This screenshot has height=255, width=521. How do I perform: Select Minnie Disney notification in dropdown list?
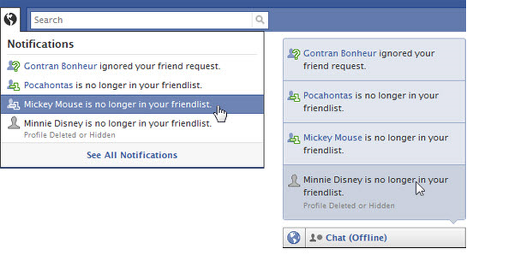point(132,128)
